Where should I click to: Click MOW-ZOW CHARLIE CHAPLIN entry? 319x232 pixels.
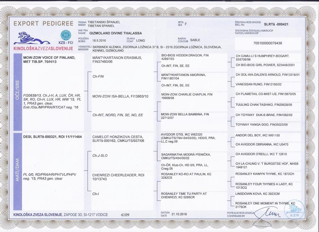187,96
